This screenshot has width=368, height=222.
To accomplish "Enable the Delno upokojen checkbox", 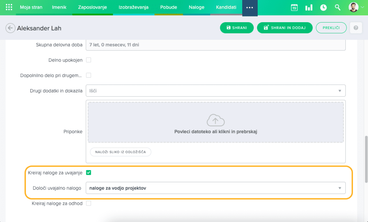I will click(x=89, y=60).
